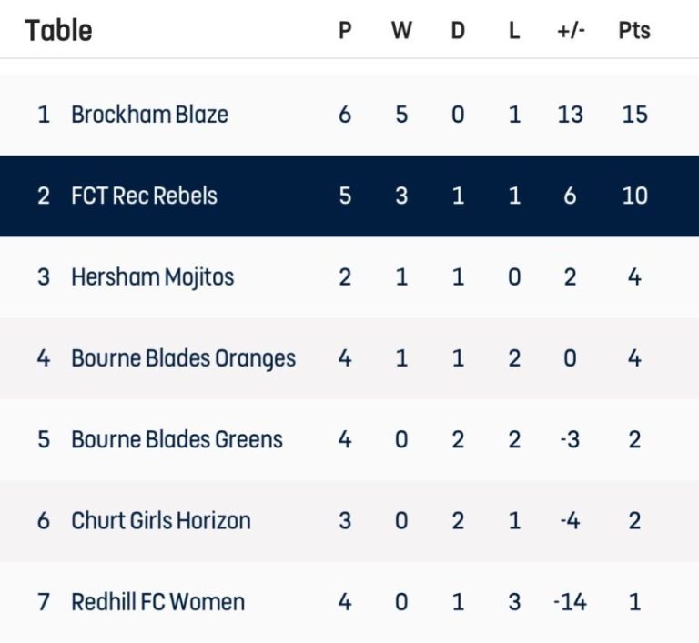Click Brockham Blaze's 15 points value

[x=634, y=115]
